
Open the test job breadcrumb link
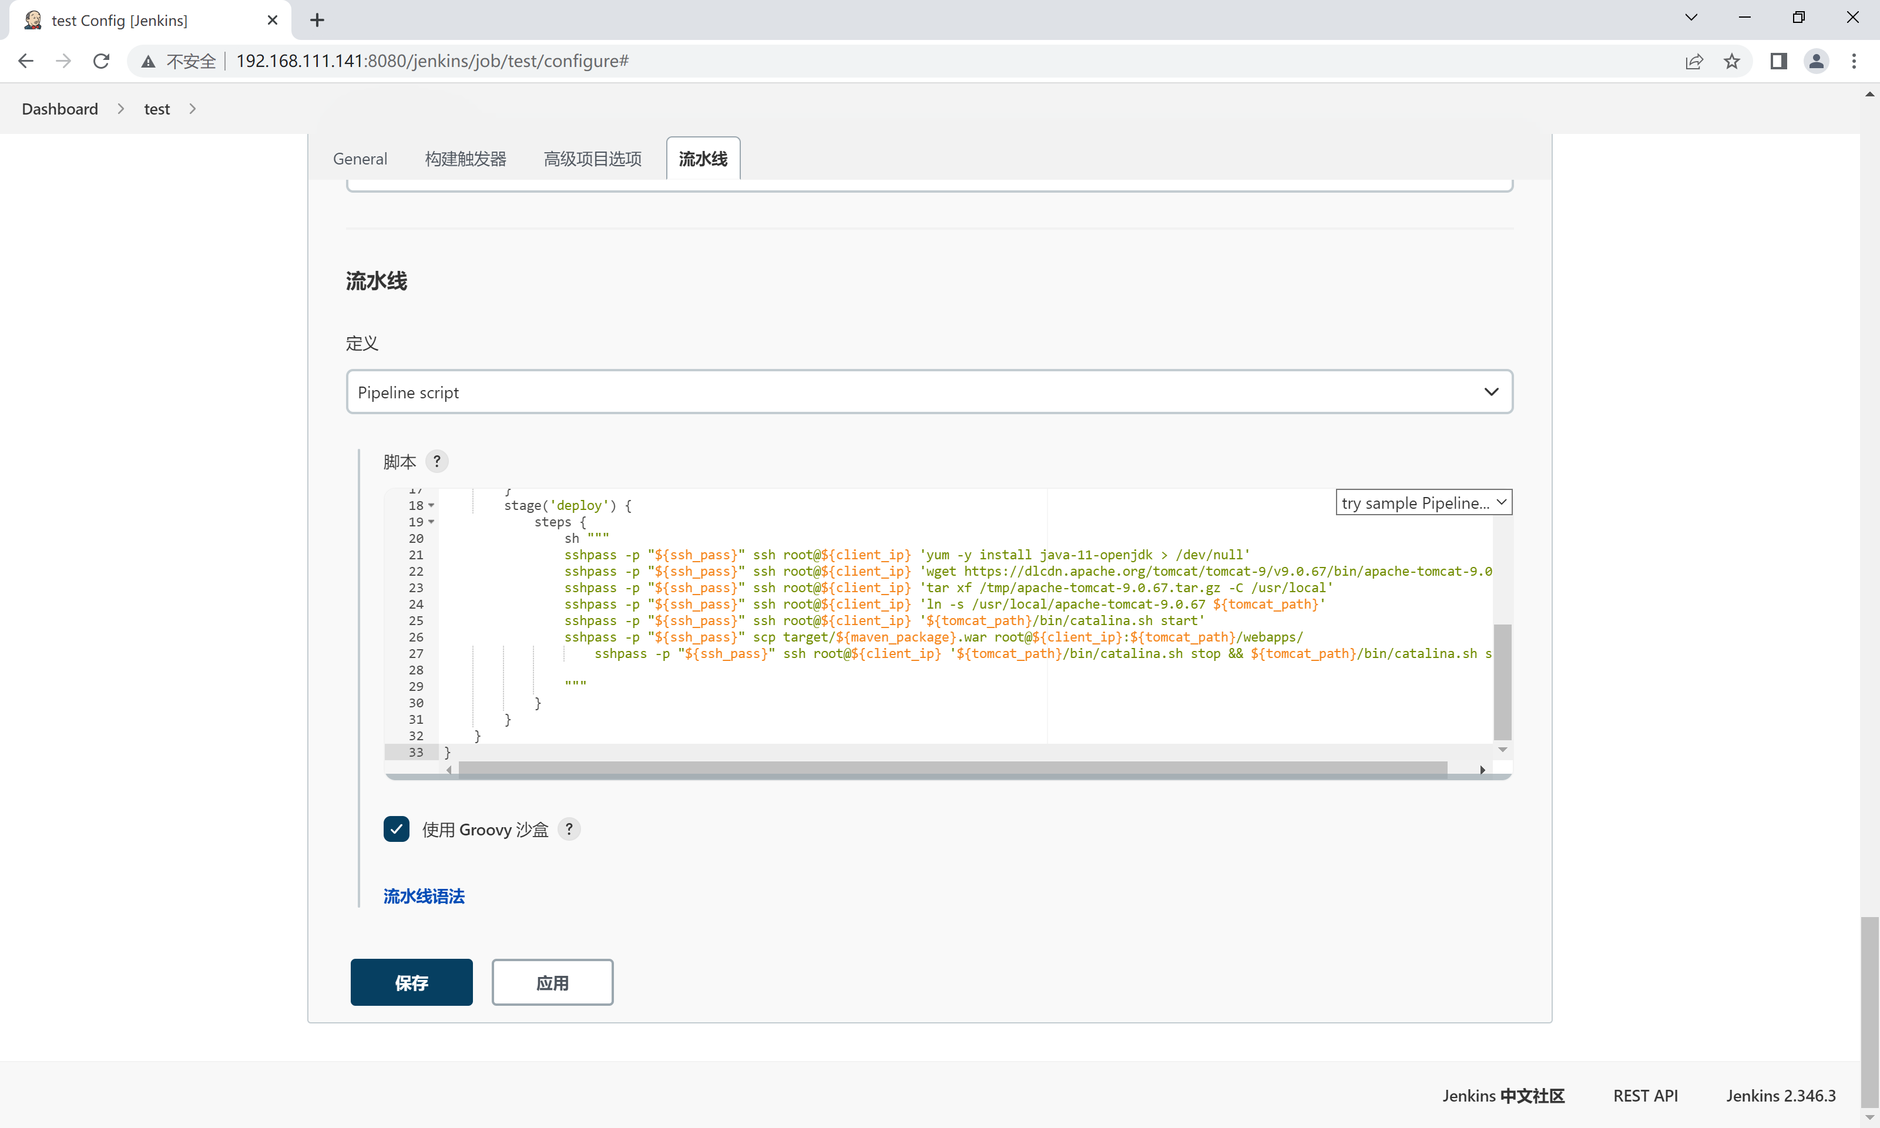coord(156,109)
